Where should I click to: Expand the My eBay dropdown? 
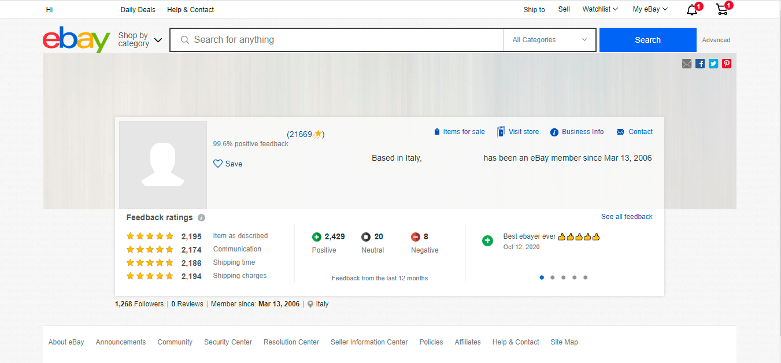[x=650, y=9]
